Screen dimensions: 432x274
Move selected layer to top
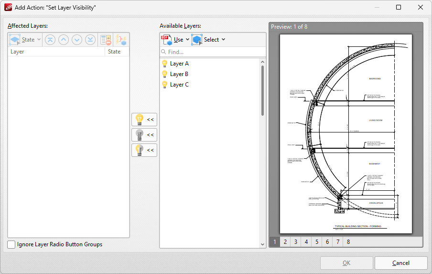50,40
